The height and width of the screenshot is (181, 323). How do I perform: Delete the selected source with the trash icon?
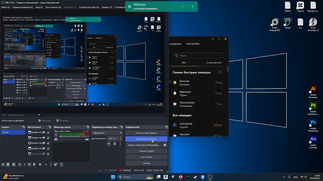tap(34, 165)
